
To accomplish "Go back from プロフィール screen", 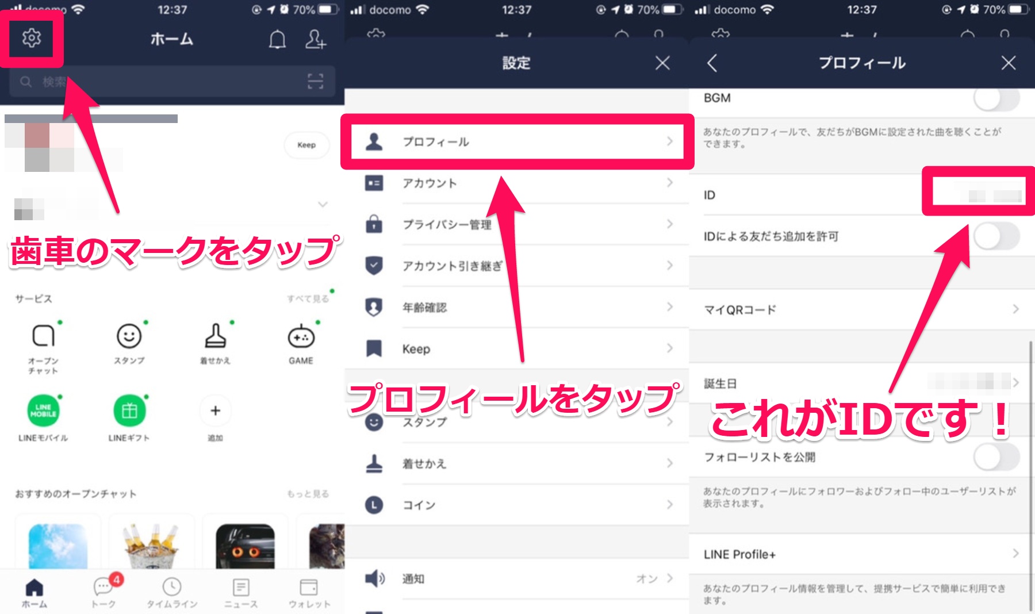I will [712, 63].
